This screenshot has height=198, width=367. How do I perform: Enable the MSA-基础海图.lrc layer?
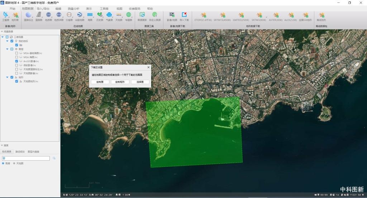16,53
